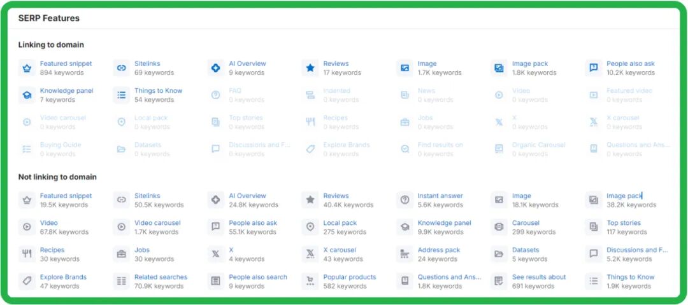Viewport: 688px width, 305px height.
Task: Click the Explore Brands link with 47 keywords
Action: click(63, 277)
